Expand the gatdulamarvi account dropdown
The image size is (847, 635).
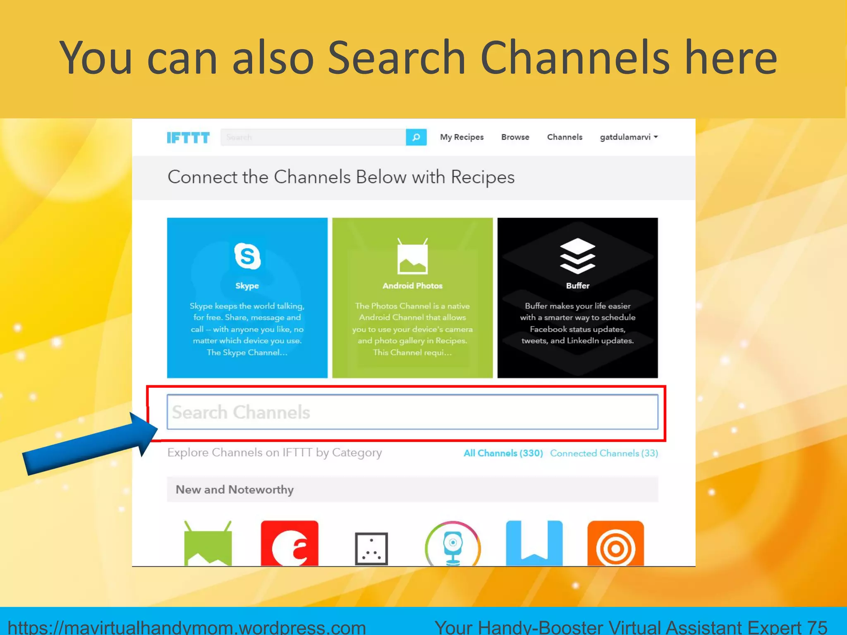click(629, 137)
